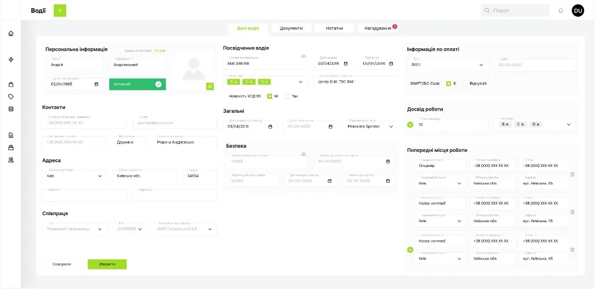Switch to the Документи tab

[292, 28]
